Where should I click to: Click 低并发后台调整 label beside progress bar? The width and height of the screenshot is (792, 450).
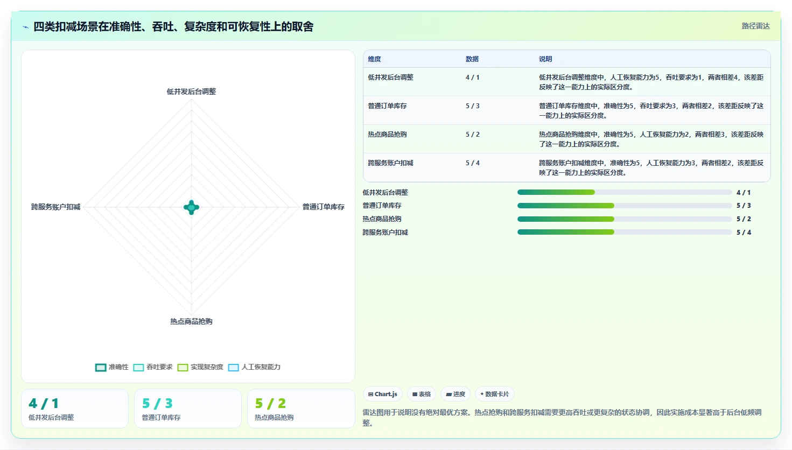point(385,193)
